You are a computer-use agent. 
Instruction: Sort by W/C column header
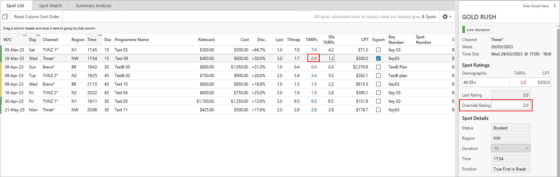(8, 40)
